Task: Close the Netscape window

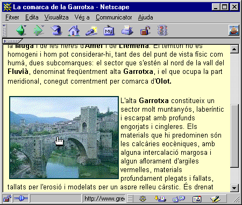Action: tap(234, 7)
